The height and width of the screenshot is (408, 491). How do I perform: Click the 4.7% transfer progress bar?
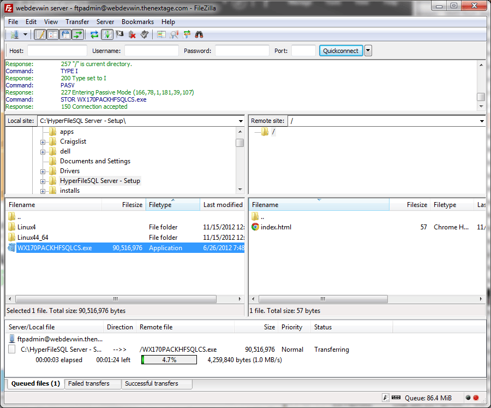coord(169,360)
